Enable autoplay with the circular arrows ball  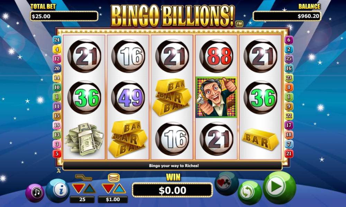[249, 193]
